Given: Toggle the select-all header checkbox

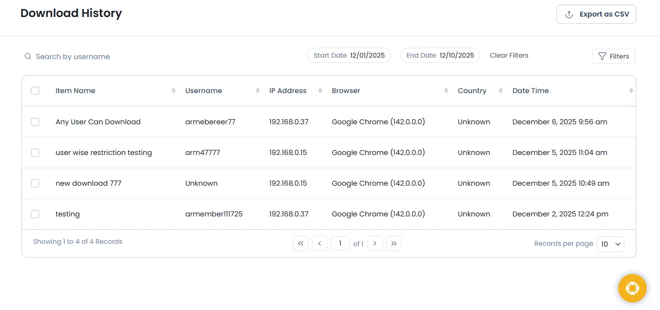Looking at the screenshot, I should point(35,91).
